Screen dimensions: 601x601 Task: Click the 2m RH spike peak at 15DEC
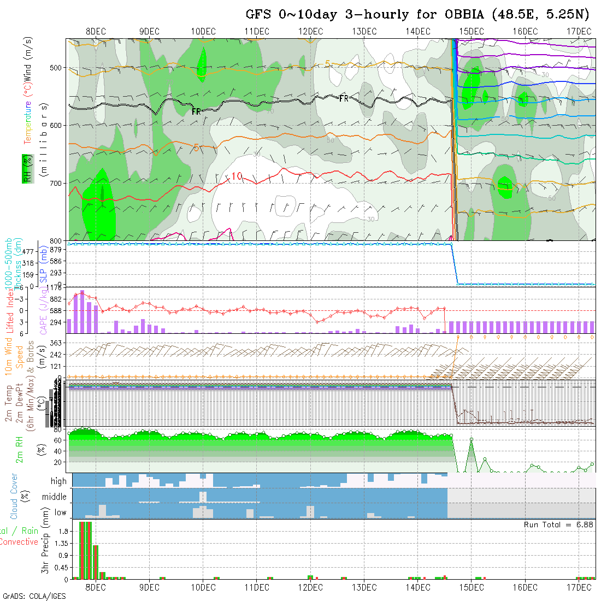(471, 439)
